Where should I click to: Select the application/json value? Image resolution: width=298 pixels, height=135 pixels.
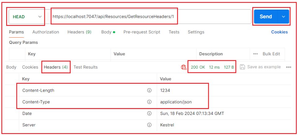(176, 102)
